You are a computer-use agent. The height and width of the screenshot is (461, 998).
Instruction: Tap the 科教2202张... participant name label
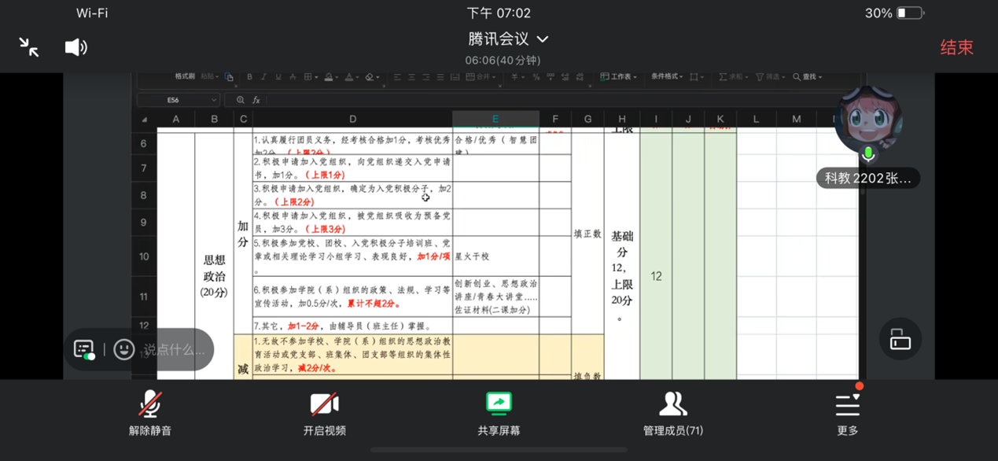pos(867,179)
